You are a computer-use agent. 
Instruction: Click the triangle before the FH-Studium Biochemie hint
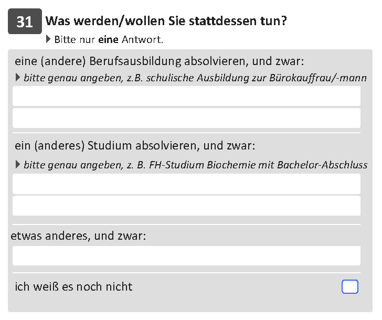17,164
